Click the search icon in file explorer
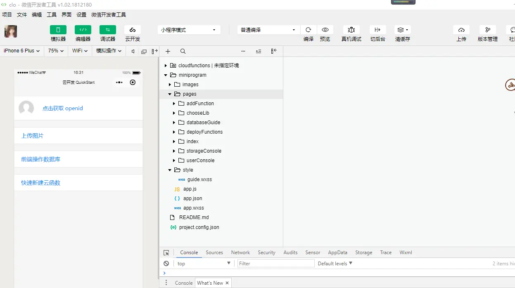 pos(183,51)
